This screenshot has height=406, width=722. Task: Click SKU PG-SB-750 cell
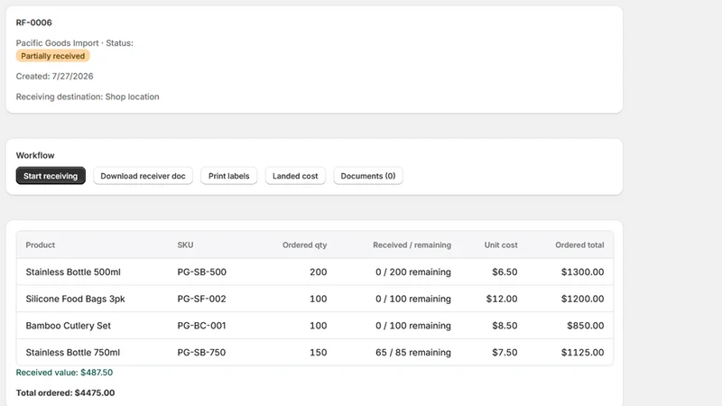pos(201,352)
